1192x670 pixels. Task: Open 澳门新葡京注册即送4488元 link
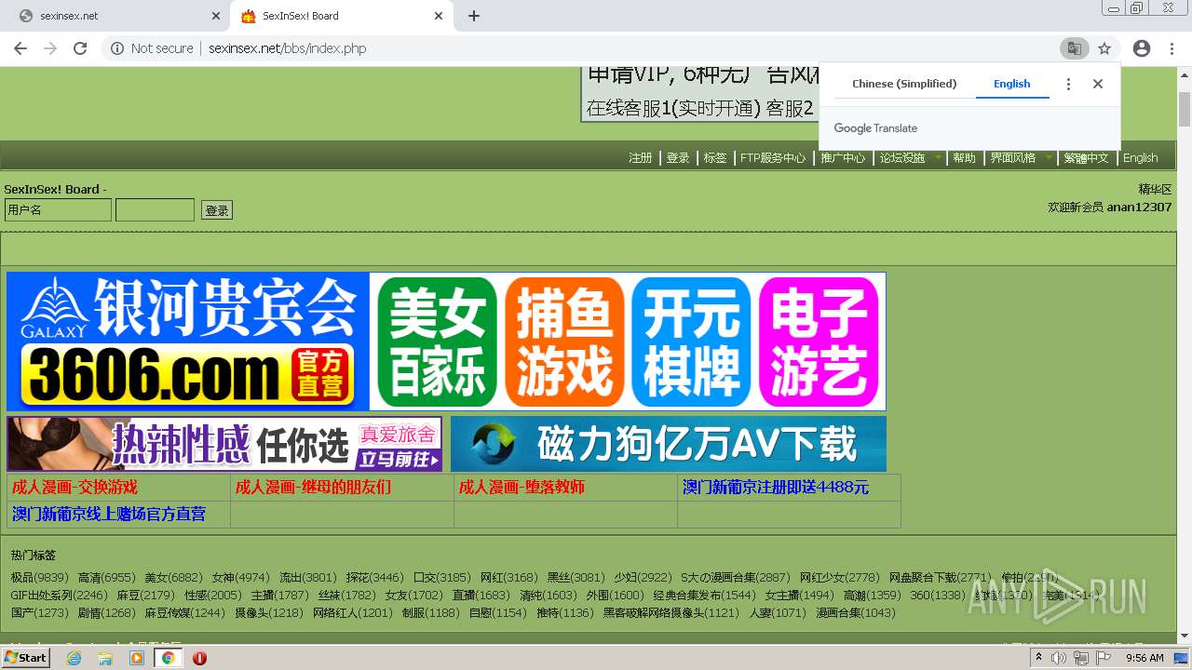[x=776, y=487]
